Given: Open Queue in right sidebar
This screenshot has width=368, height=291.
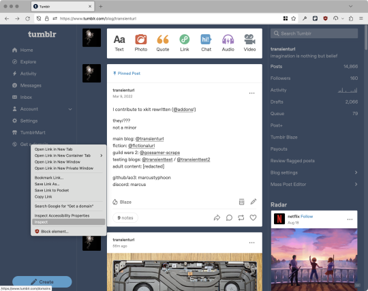Looking at the screenshot, I should coord(314,114).
